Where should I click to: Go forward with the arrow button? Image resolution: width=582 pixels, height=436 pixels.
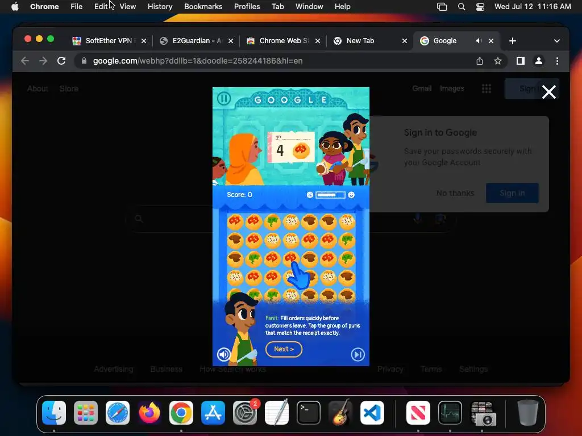pos(43,61)
